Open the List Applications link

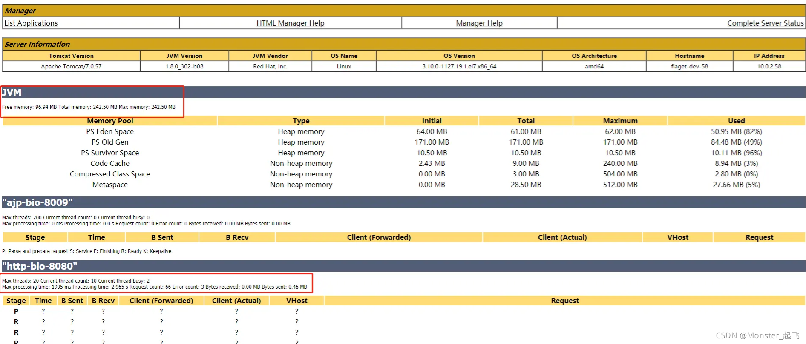[31, 23]
